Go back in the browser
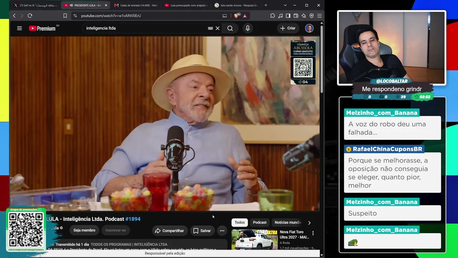The width and height of the screenshot is (458, 258). [14, 16]
